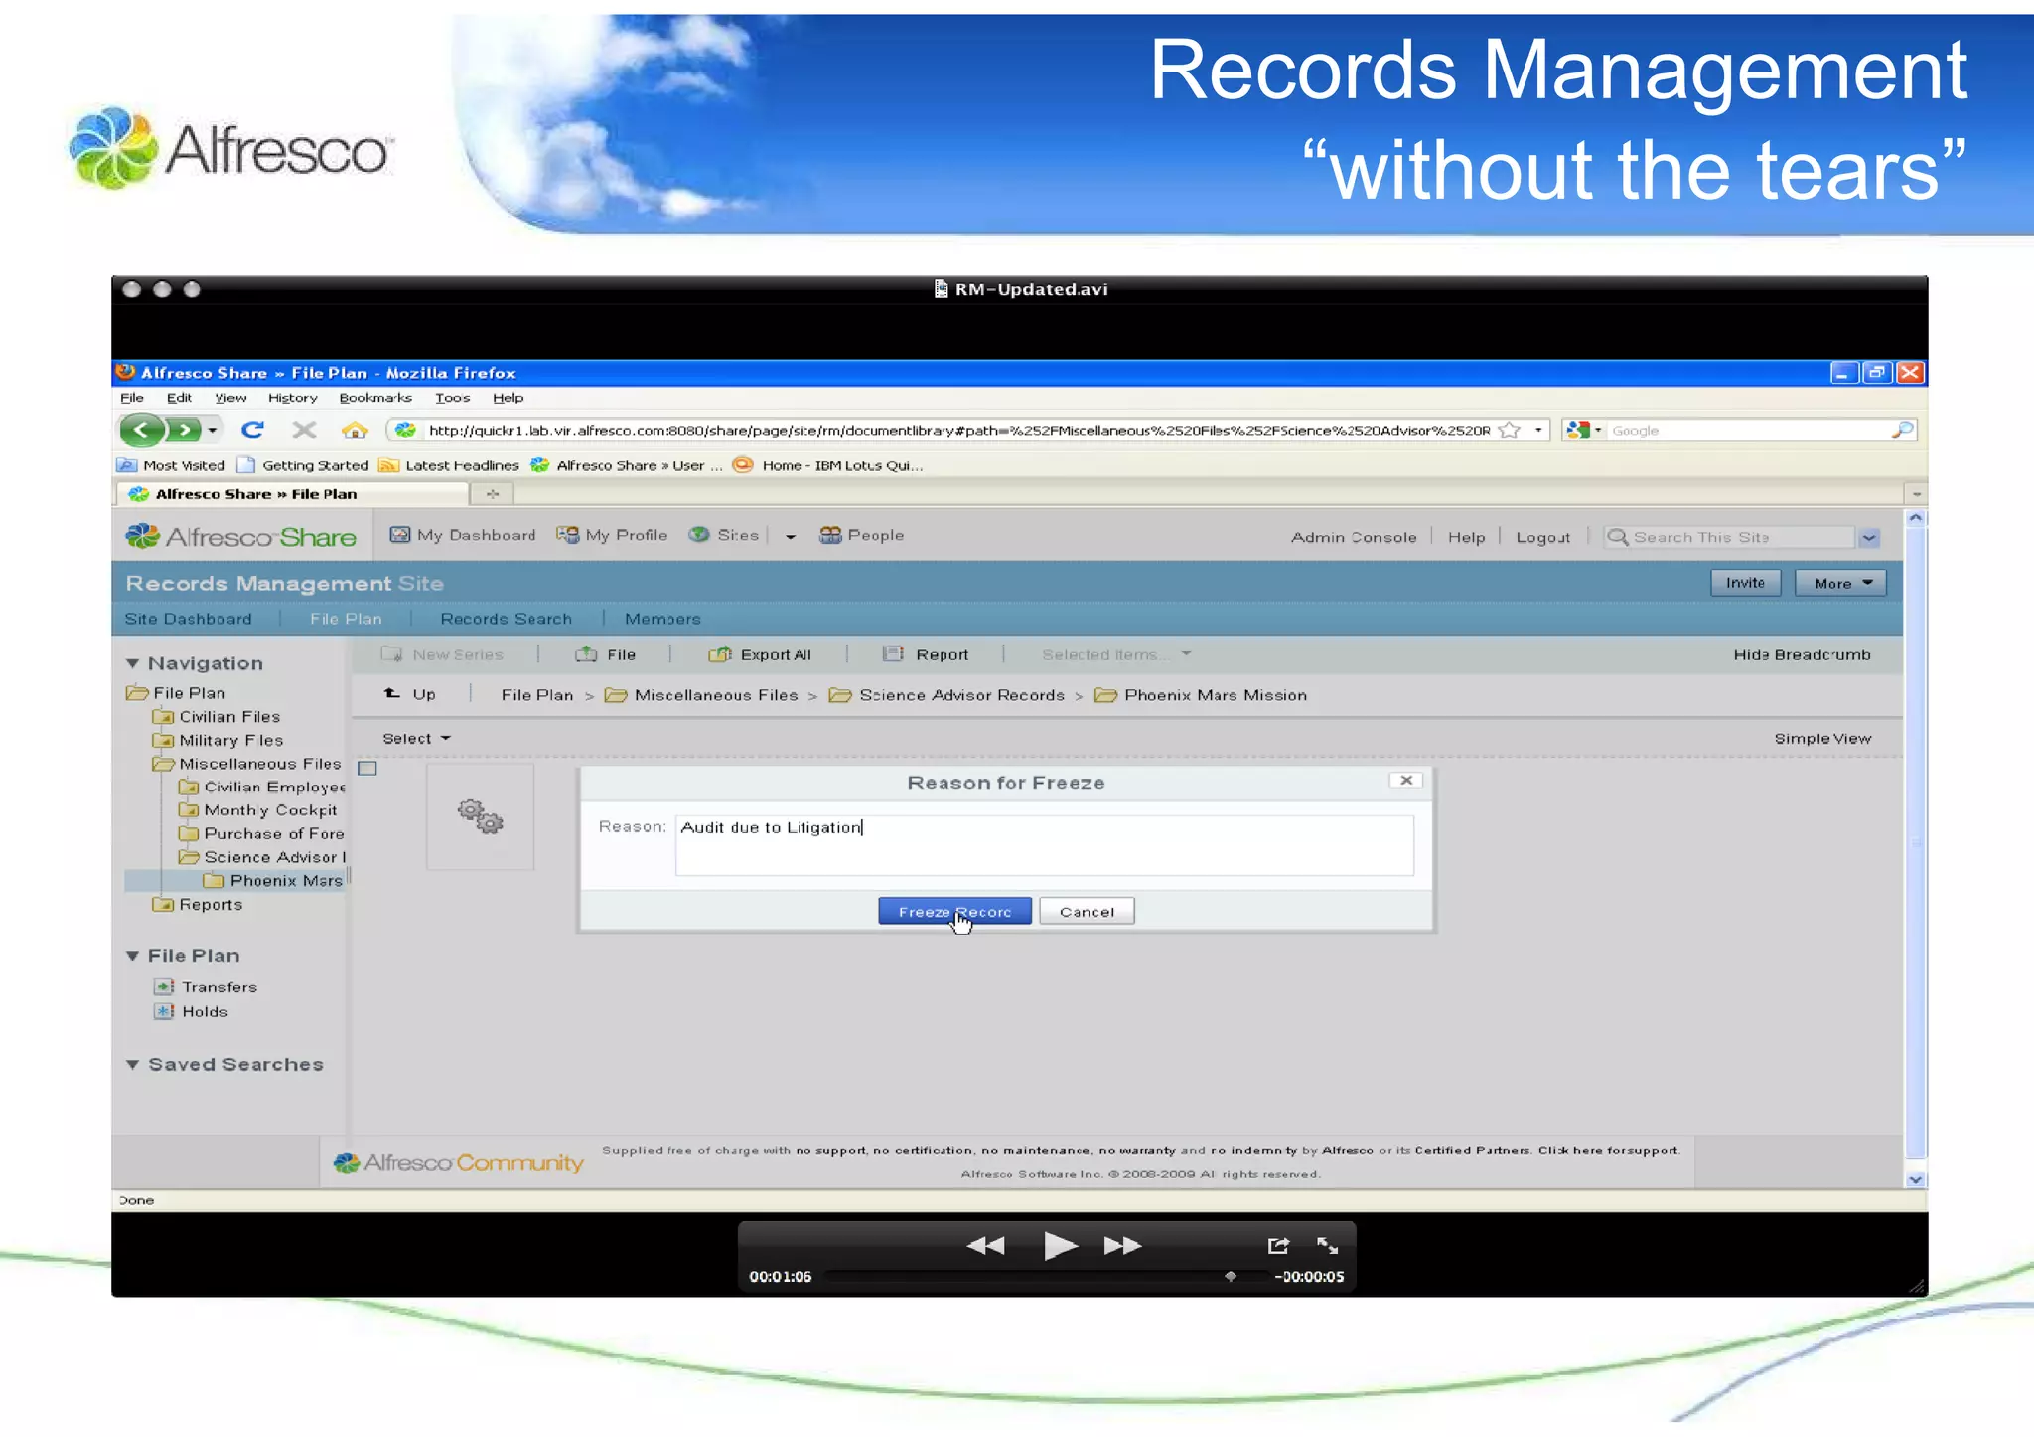Select the Military Files folder in the tree
Image resolution: width=2034 pixels, height=1437 pixels.
tap(230, 740)
